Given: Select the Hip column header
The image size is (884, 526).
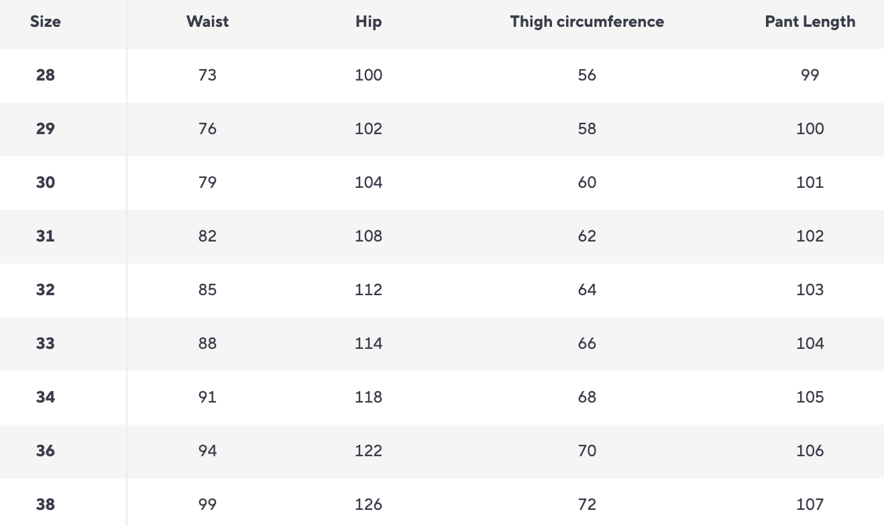Looking at the screenshot, I should pos(368,21).
